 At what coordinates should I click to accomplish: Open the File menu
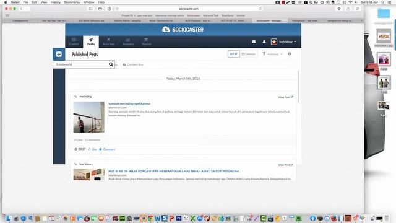coord(25,2)
